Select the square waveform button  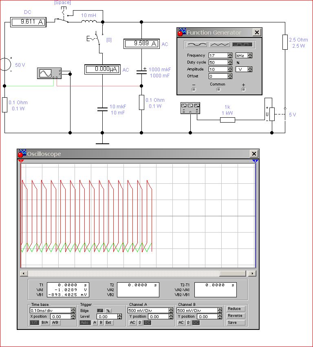coord(242,44)
